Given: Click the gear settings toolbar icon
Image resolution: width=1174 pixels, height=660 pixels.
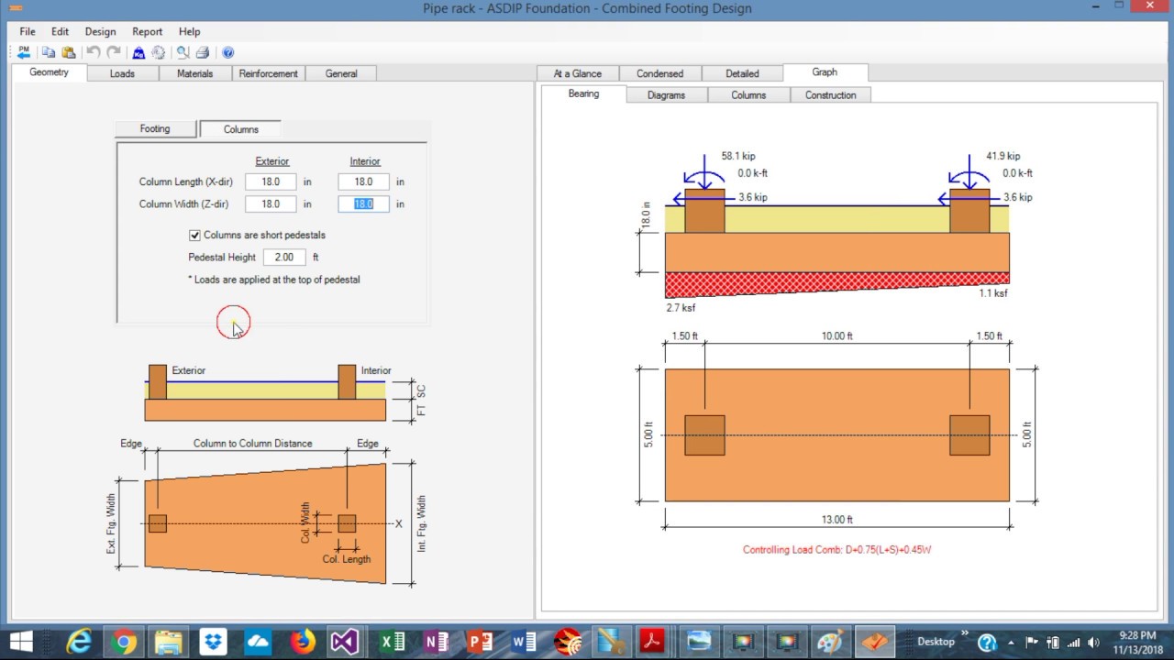Looking at the screenshot, I should [158, 52].
